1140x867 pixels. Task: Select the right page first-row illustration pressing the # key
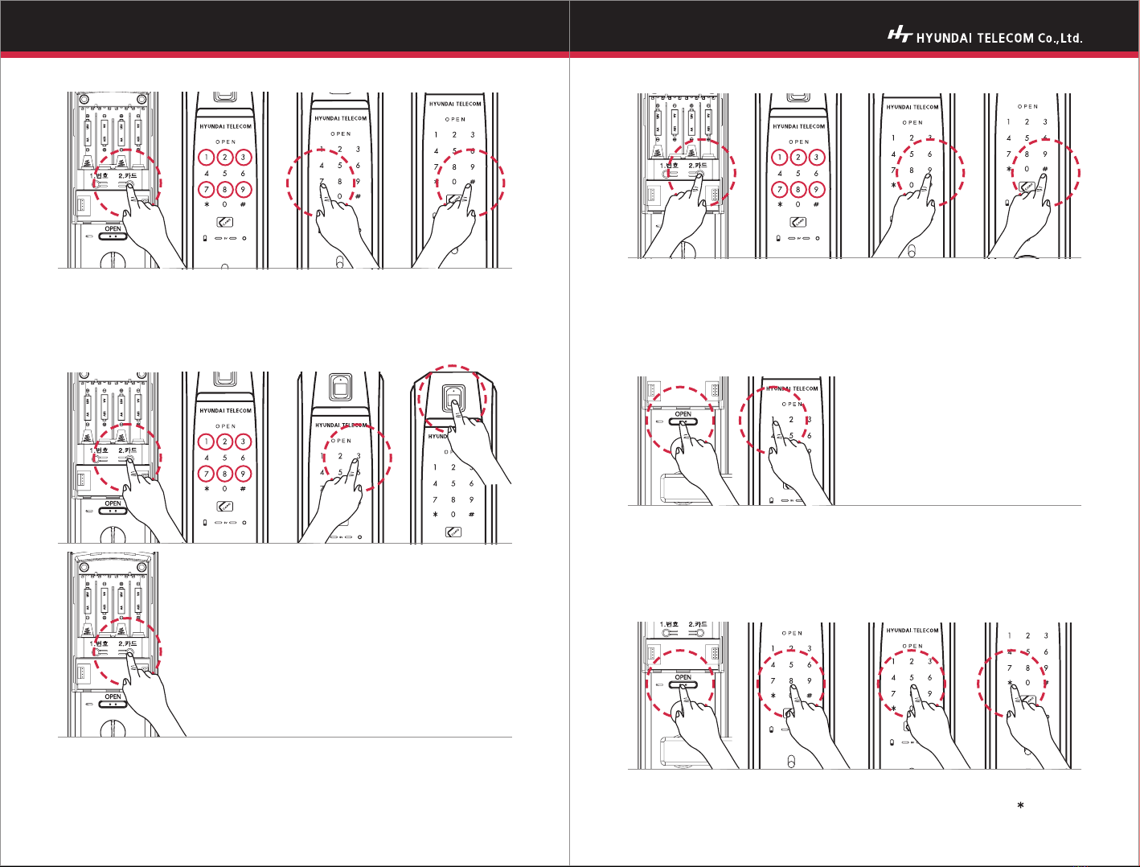[1032, 176]
